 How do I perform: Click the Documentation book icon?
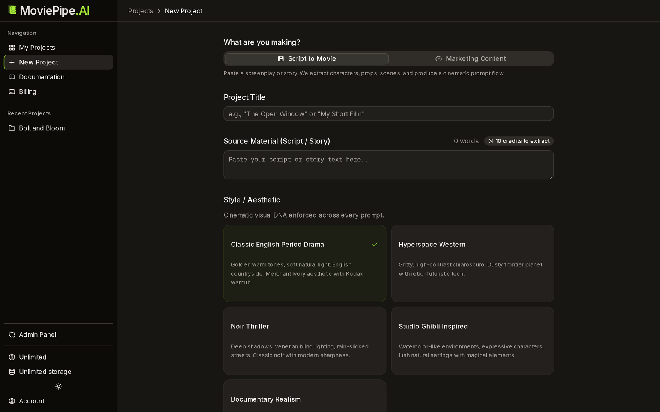pyautogui.click(x=12, y=77)
